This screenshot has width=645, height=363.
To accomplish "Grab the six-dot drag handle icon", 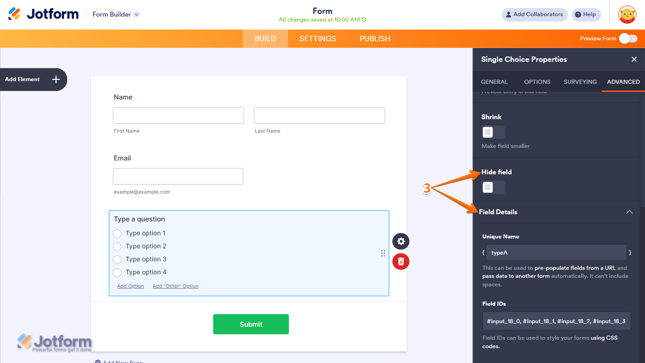I will pyautogui.click(x=383, y=253).
